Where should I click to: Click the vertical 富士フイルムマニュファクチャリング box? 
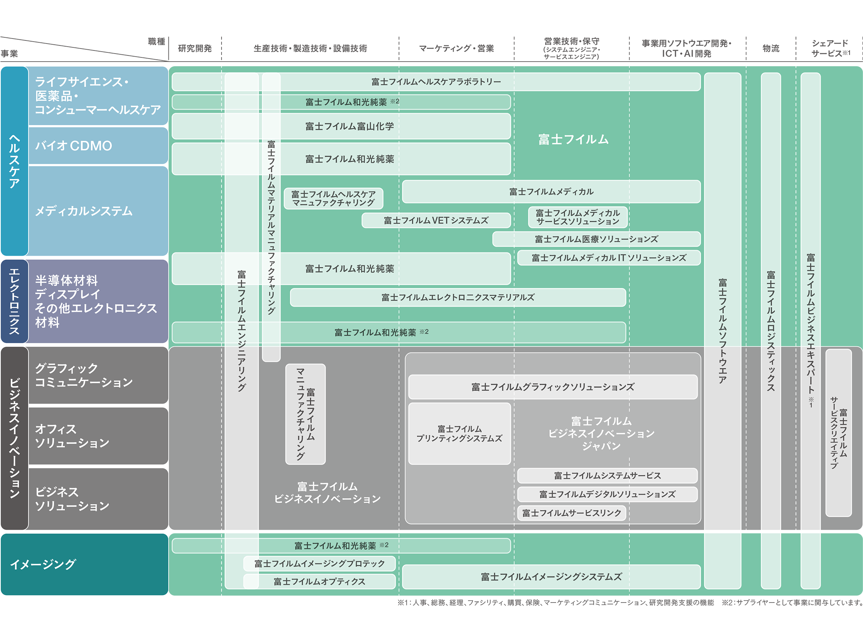(306, 414)
